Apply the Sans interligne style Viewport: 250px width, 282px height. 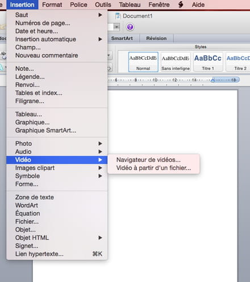pyautogui.click(x=176, y=62)
